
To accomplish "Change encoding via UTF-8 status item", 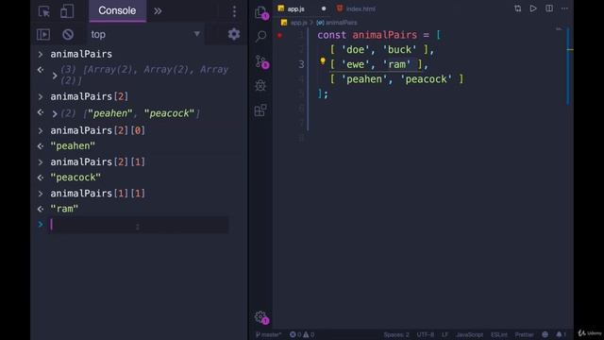I will coord(426,334).
